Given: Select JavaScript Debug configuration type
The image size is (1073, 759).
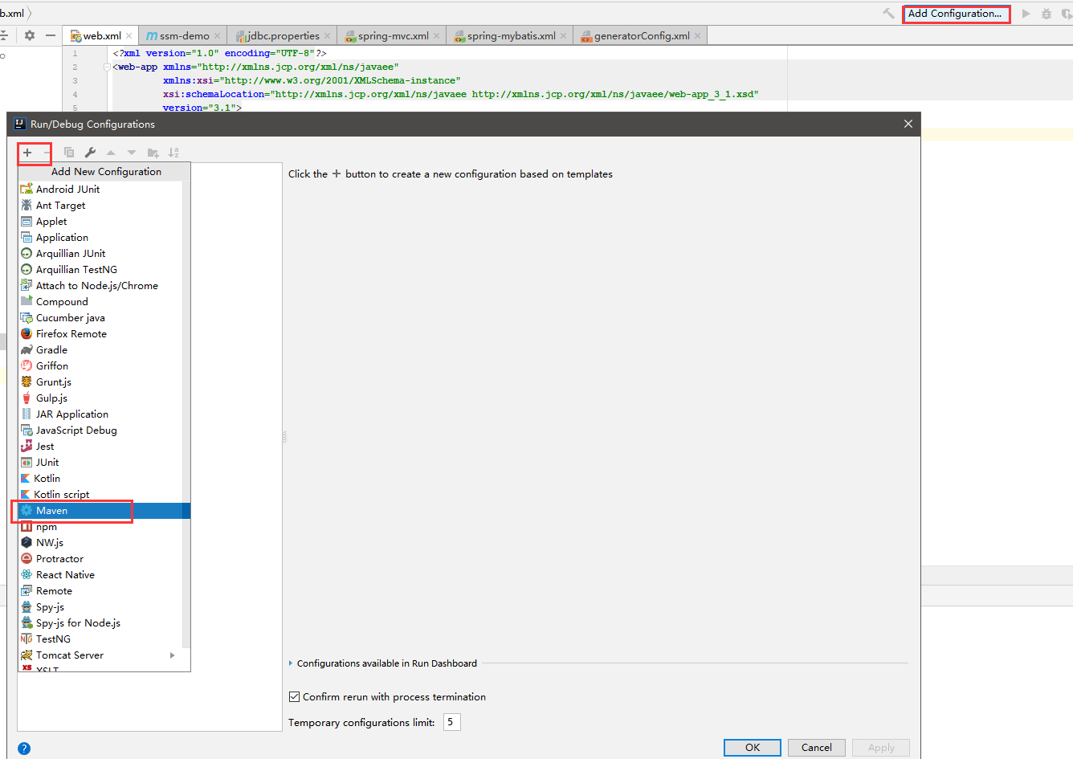Looking at the screenshot, I should pos(100,431).
